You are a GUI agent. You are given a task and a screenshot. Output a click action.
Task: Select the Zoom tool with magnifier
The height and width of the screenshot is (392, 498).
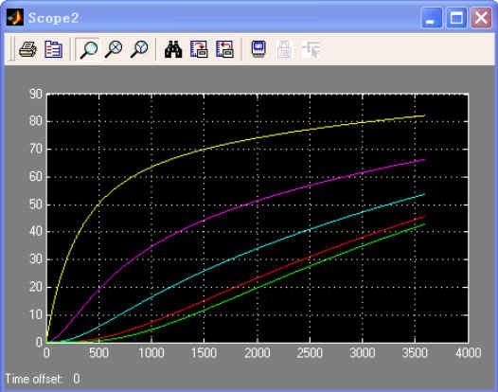pos(88,49)
